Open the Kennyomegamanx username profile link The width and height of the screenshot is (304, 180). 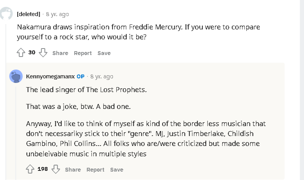click(50, 76)
